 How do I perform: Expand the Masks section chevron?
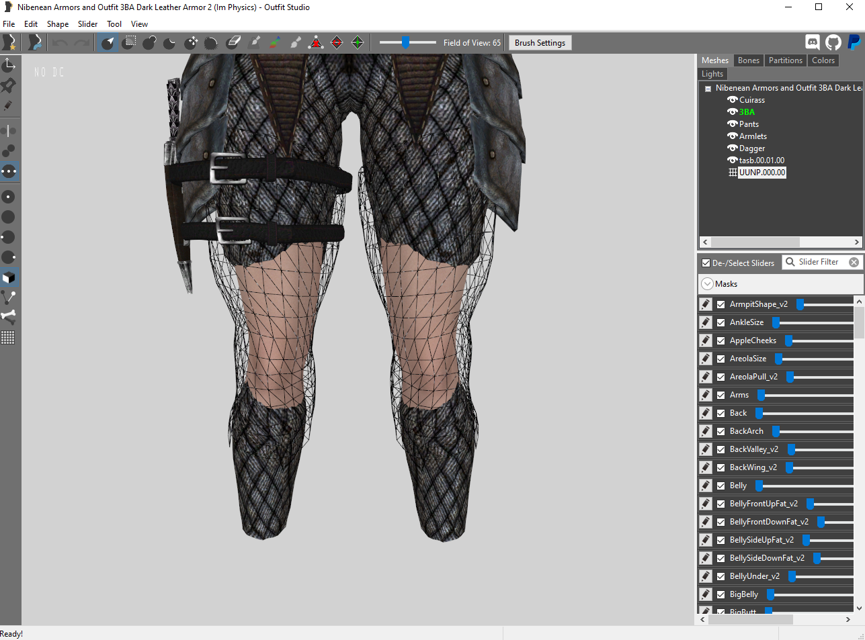[x=707, y=283]
